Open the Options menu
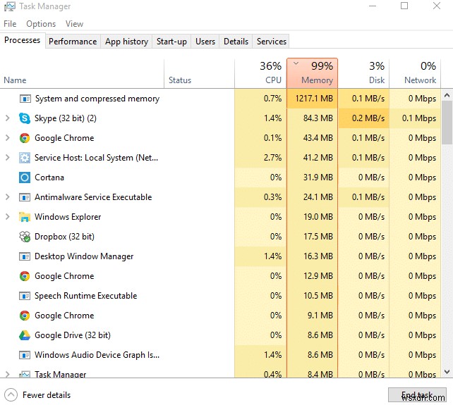The width and height of the screenshot is (453, 405). [x=41, y=24]
